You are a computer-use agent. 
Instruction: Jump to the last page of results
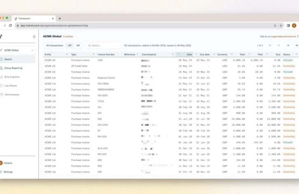click(296, 45)
